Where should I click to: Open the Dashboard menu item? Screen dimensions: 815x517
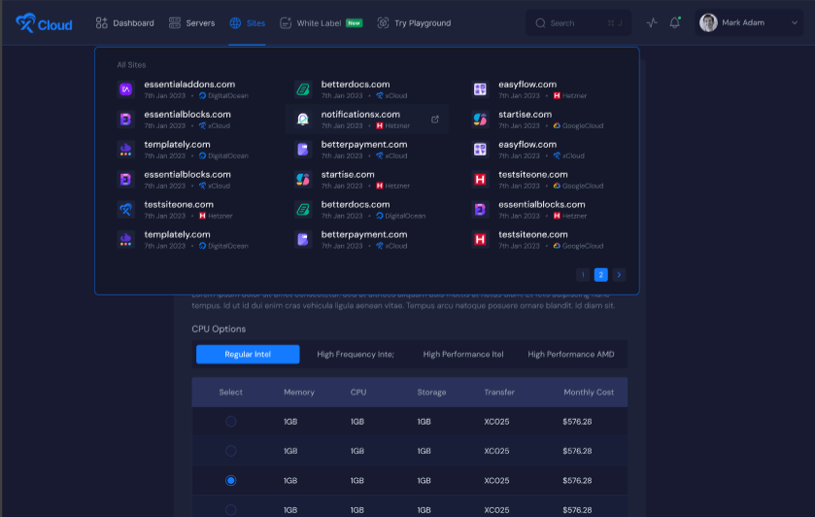coord(124,23)
